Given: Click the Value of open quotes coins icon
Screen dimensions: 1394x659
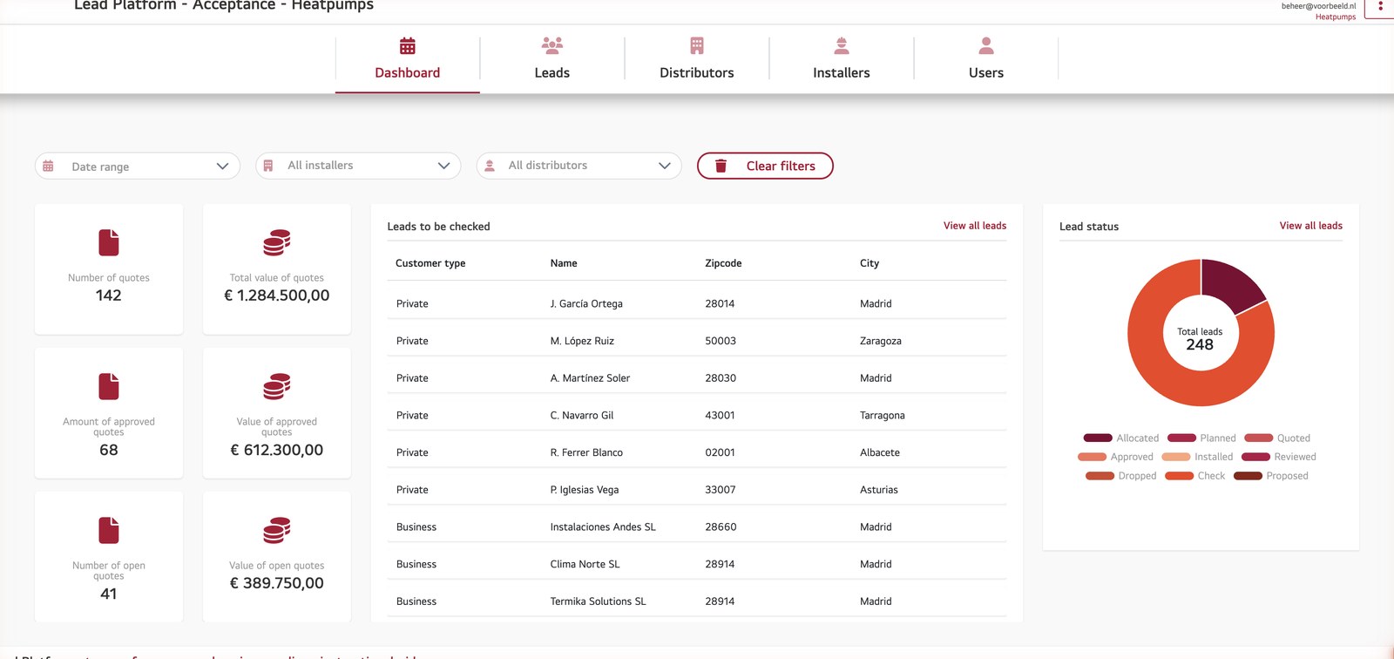Looking at the screenshot, I should tap(277, 530).
